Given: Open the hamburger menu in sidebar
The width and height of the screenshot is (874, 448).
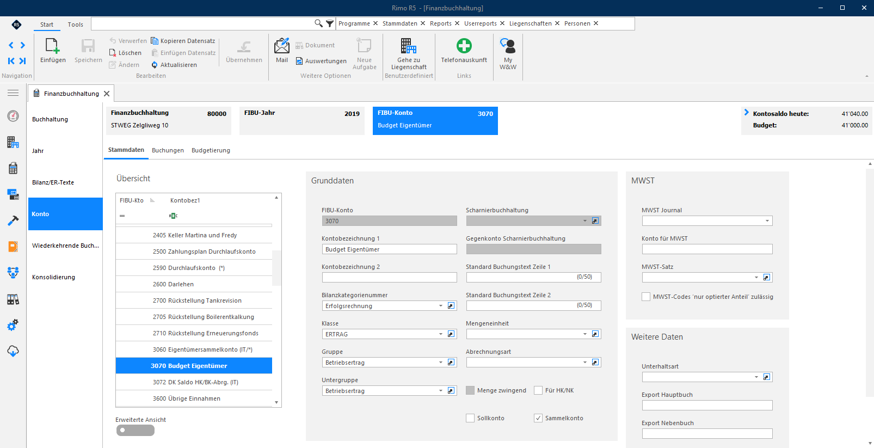Looking at the screenshot, I should [13, 93].
